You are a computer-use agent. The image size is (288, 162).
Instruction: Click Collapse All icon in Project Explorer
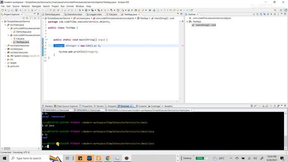23,18
